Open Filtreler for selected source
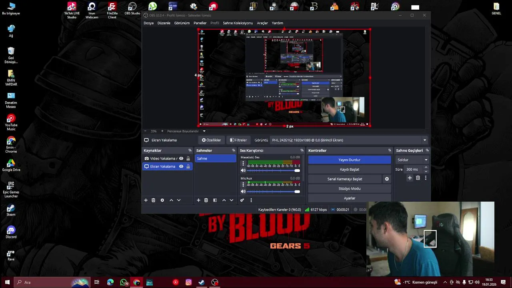Image resolution: width=512 pixels, height=288 pixels. (238, 140)
